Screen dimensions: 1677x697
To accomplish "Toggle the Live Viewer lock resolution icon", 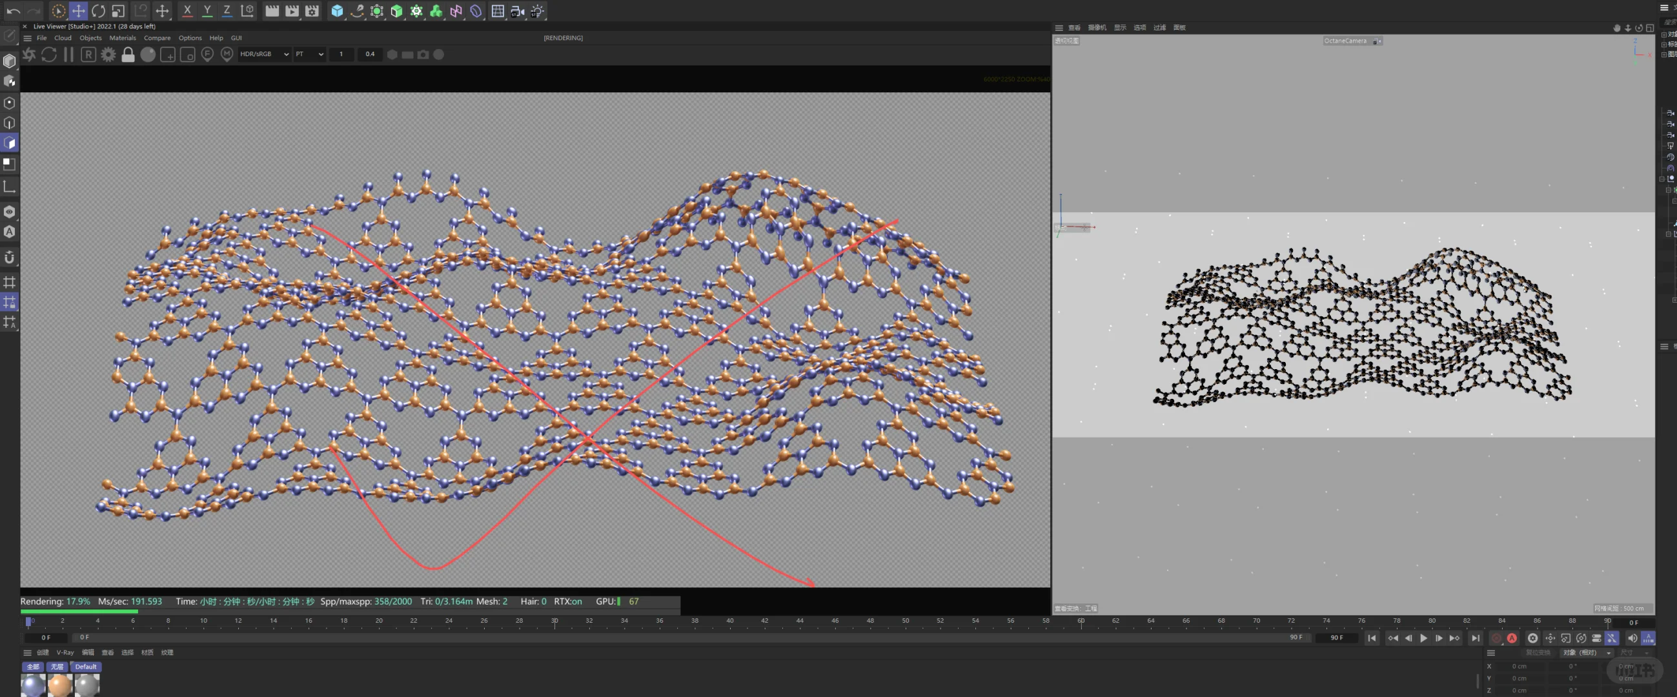I will tap(128, 55).
